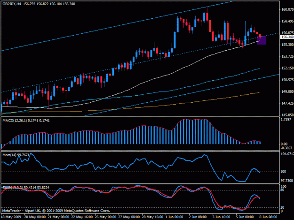Select the purple rectangle near the latest candle
The width and height of the screenshot is (294, 220).
click(262, 40)
